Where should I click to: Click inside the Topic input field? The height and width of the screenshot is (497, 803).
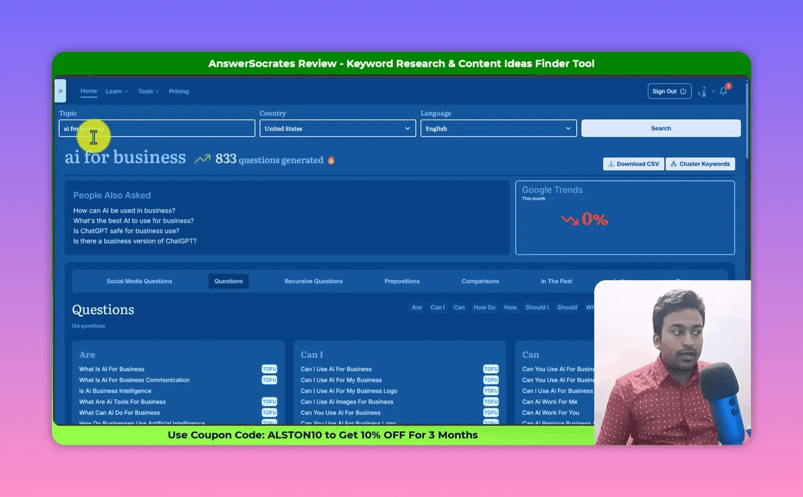[x=156, y=128]
